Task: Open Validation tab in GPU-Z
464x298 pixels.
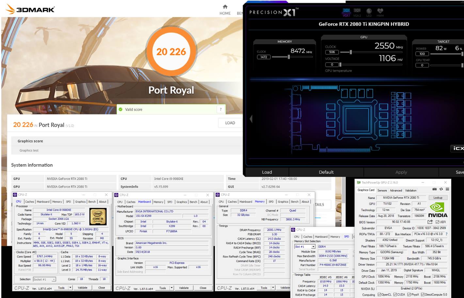Action: click(x=411, y=191)
